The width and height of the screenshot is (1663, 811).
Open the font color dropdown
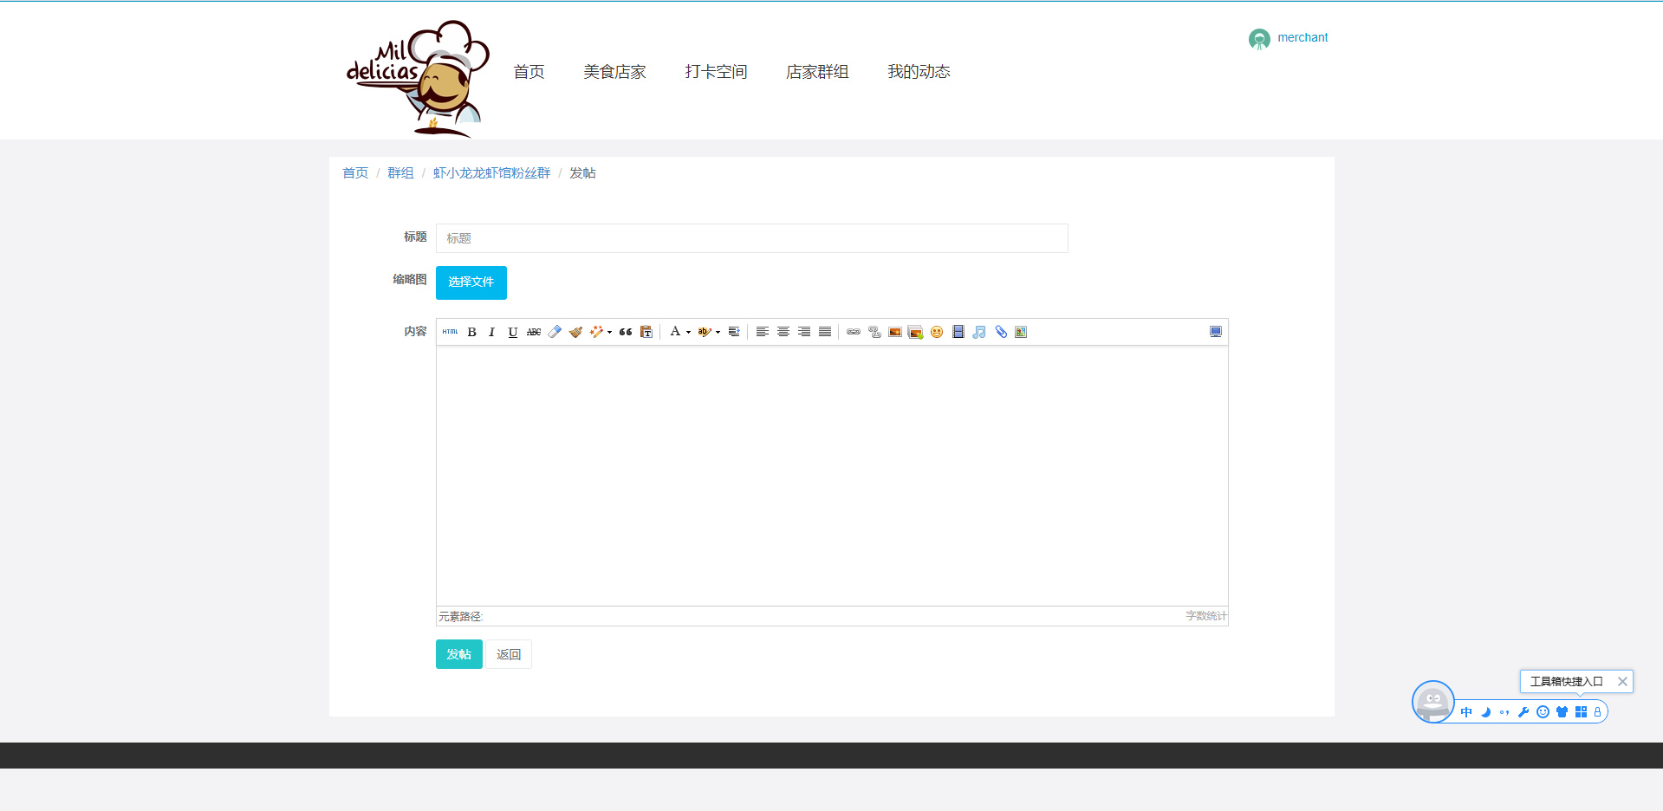coord(689,332)
